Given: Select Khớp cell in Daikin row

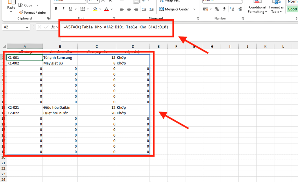Looking at the screenshot, I should click(x=133, y=107).
